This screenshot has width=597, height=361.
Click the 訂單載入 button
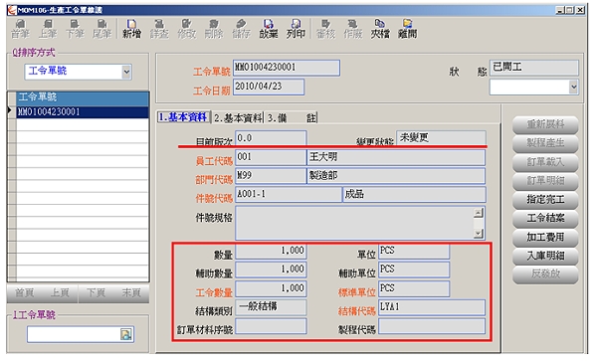point(545,162)
